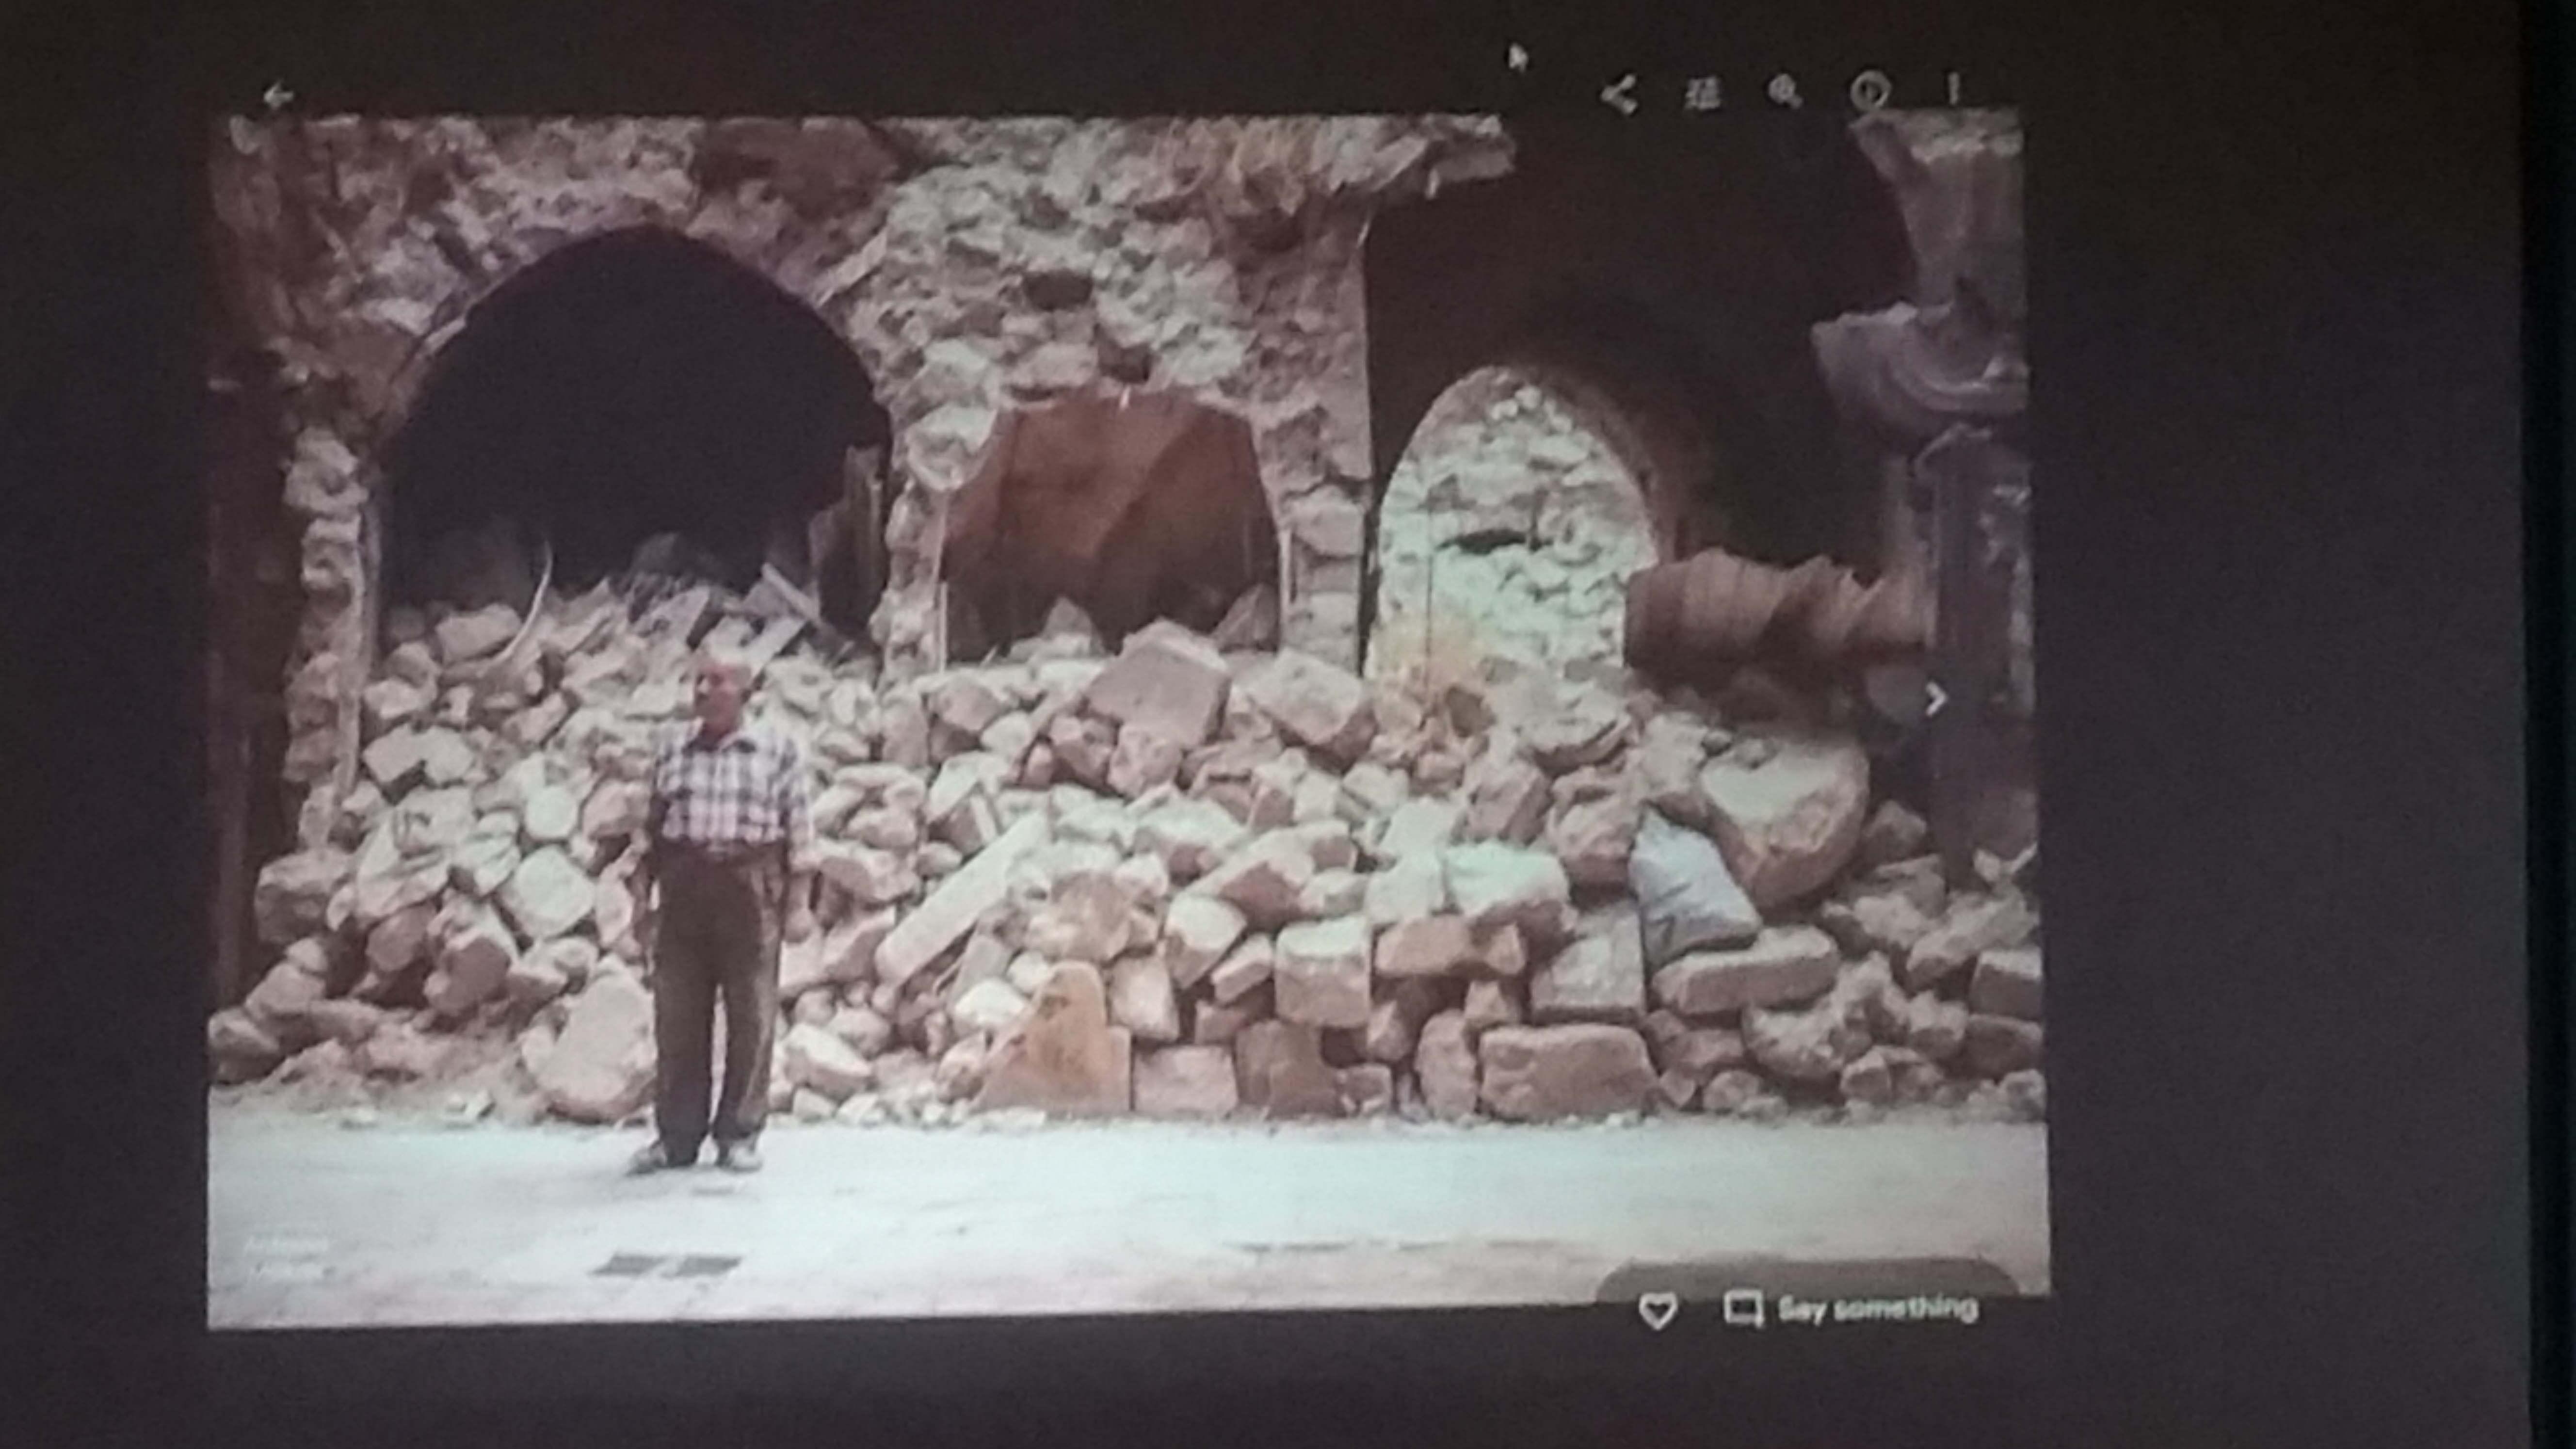Click the zoom magnifier icon
Viewport: 2576px width, 1449px height.
pyautogui.click(x=1785, y=93)
